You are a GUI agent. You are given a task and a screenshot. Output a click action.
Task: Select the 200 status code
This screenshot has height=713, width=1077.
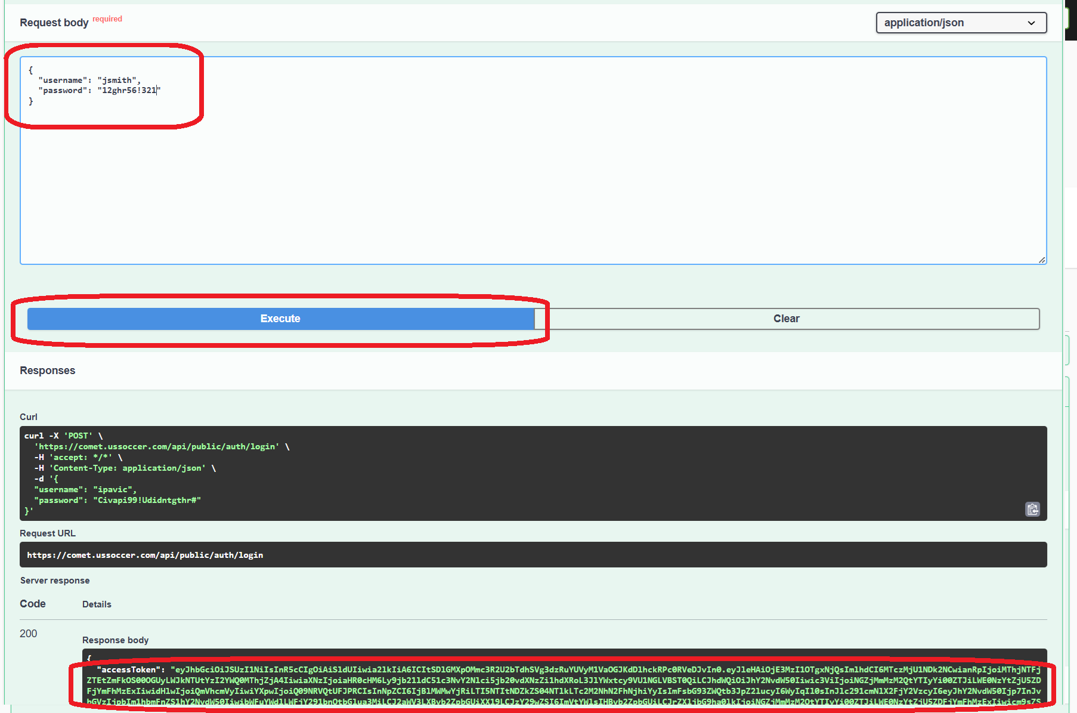[28, 634]
